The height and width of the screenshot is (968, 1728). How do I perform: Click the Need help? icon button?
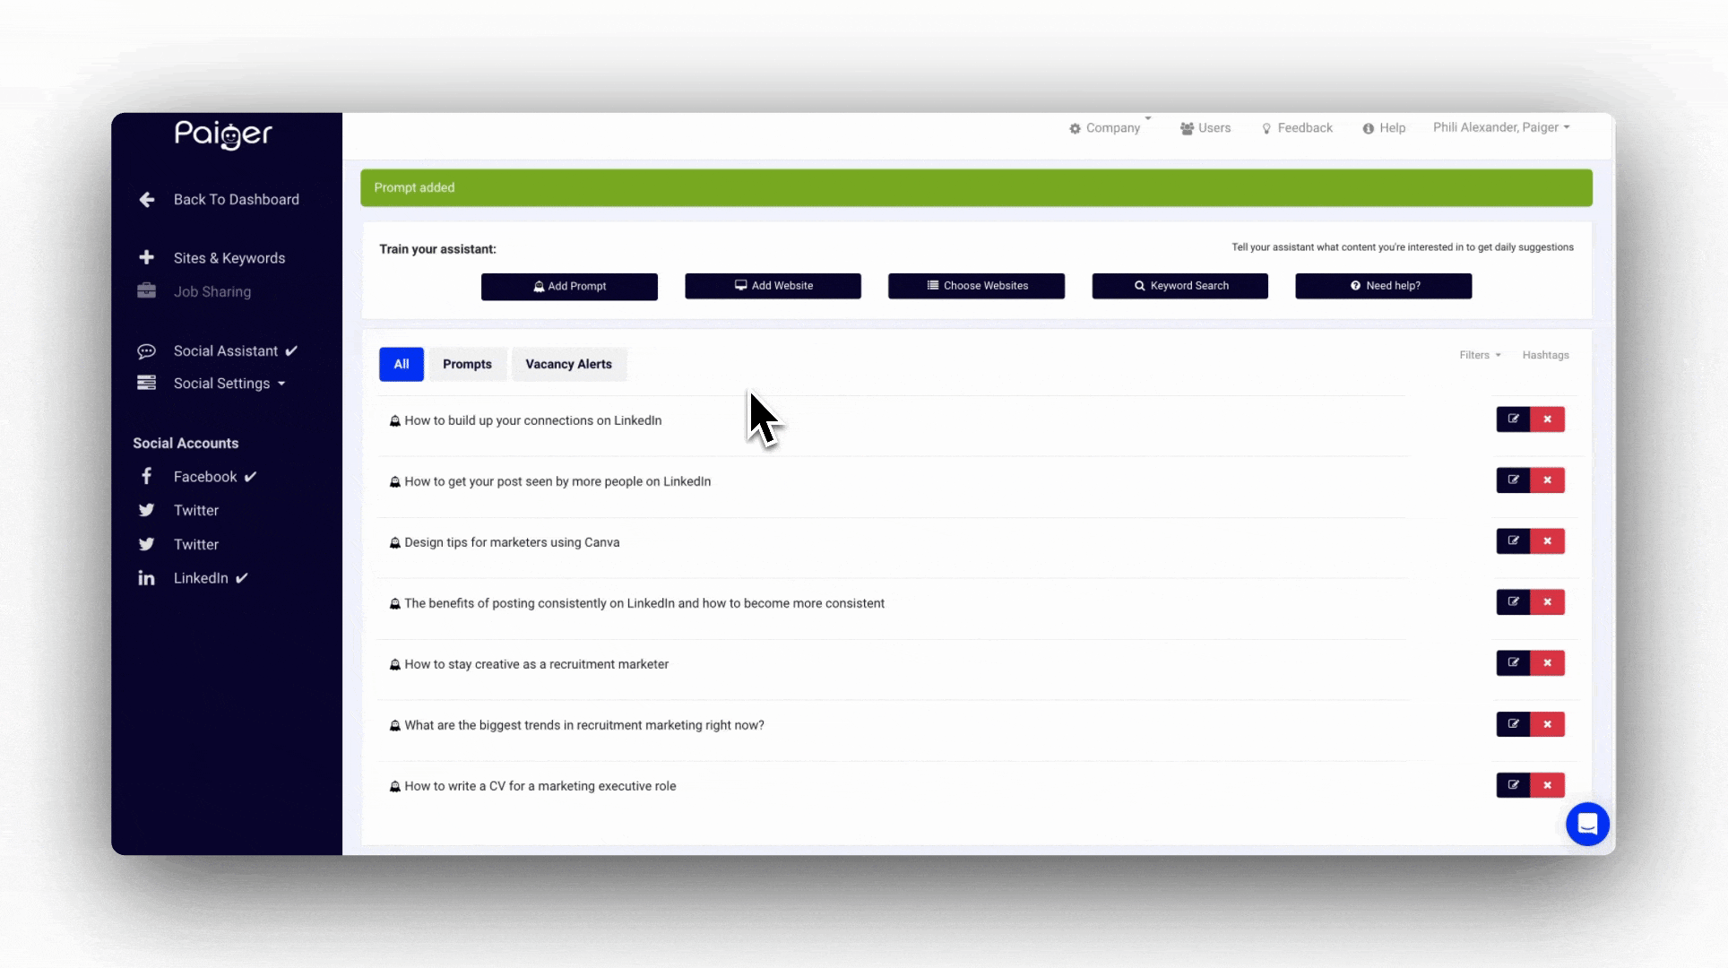(x=1383, y=285)
